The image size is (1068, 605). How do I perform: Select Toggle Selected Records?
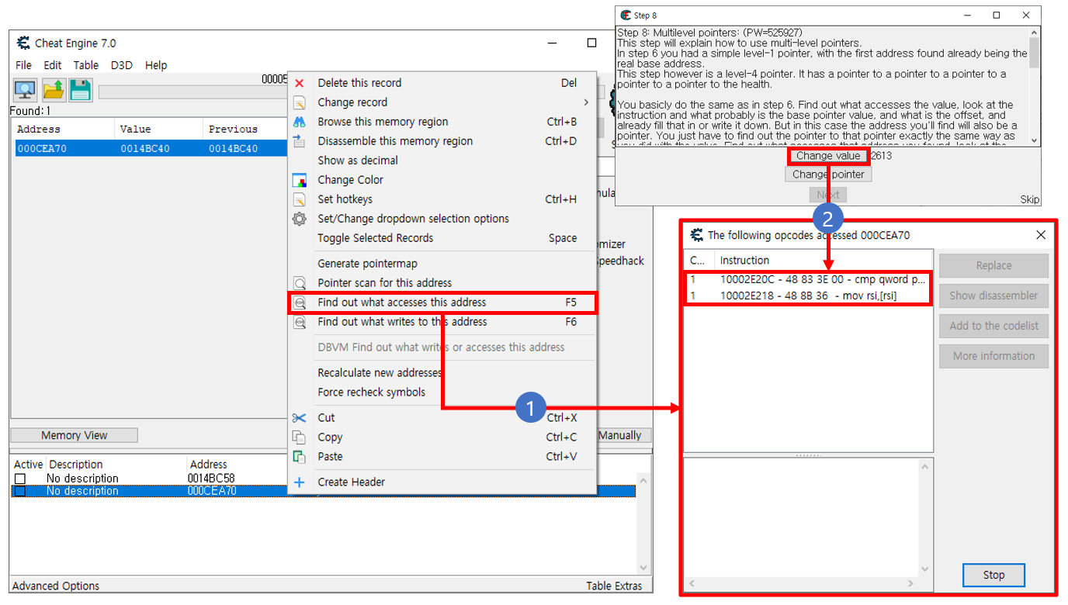[441, 238]
